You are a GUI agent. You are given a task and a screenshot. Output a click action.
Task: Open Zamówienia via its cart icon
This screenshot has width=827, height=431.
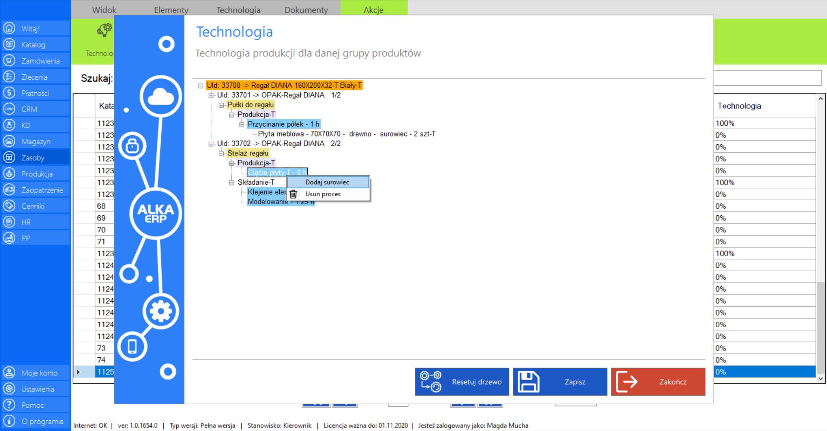point(9,61)
